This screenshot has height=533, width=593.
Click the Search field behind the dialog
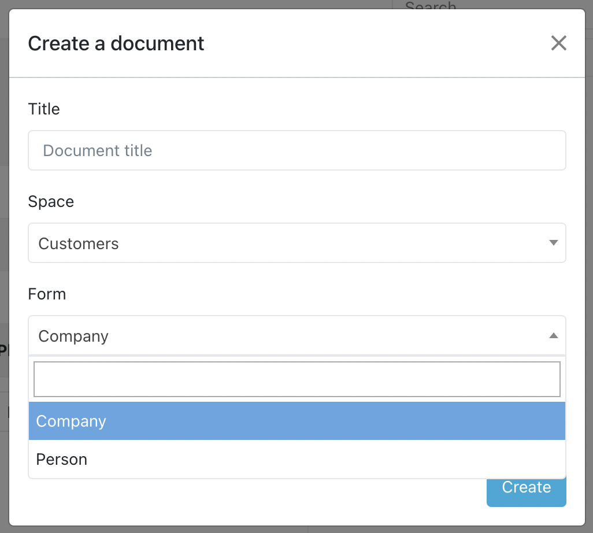click(431, 7)
